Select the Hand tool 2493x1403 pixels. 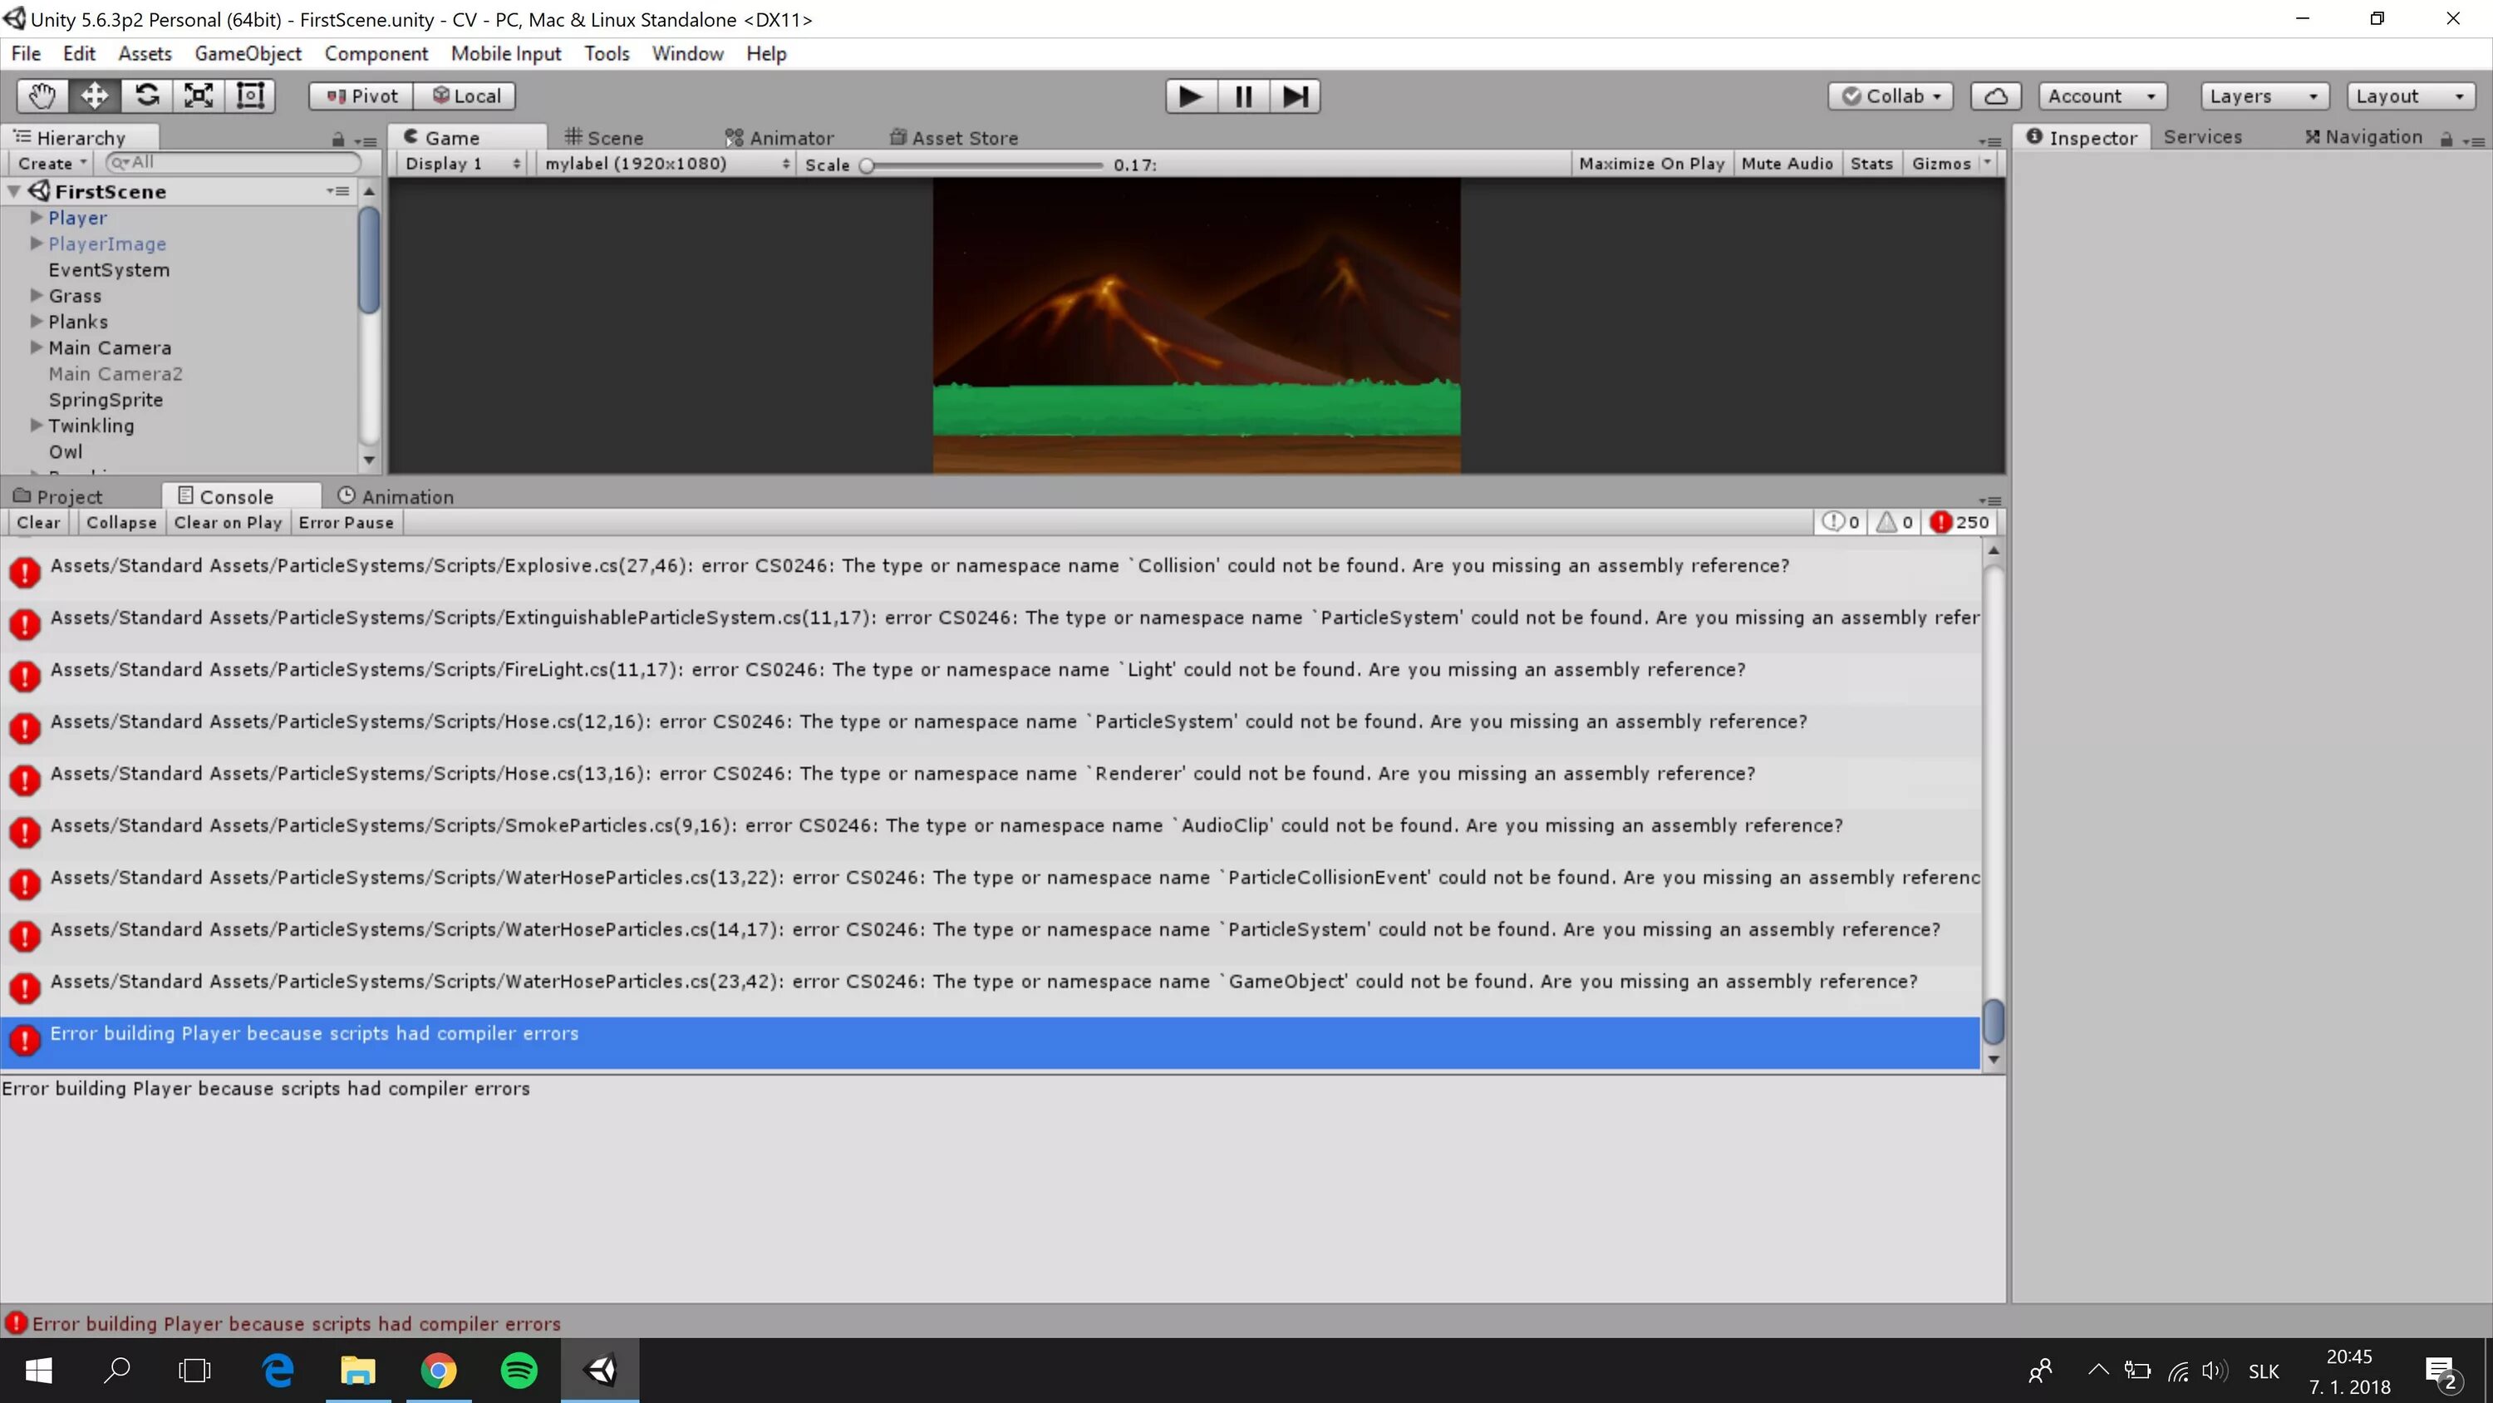pyautogui.click(x=42, y=96)
